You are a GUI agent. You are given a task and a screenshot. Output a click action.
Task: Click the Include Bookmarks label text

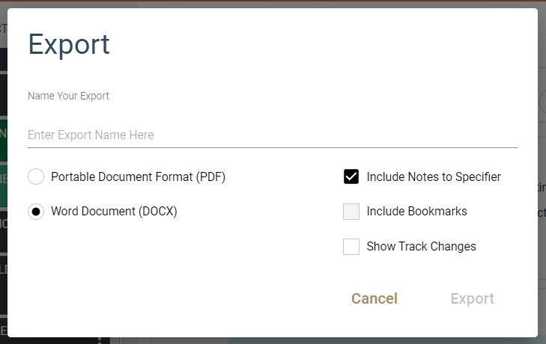(416, 212)
